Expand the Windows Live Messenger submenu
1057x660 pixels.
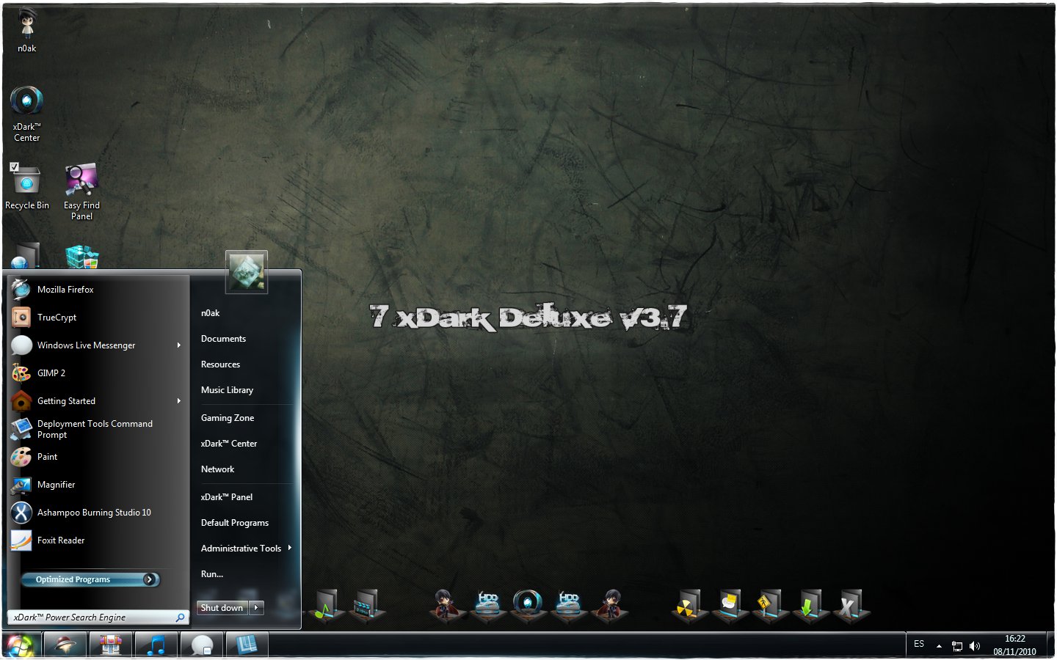[178, 345]
